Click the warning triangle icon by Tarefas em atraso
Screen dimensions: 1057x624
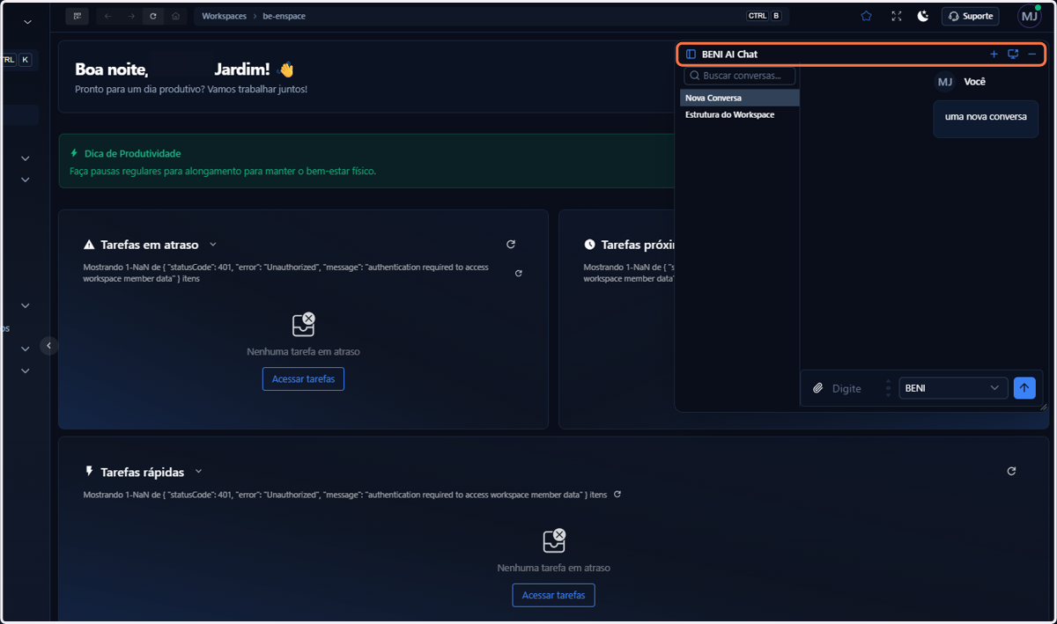coord(89,245)
